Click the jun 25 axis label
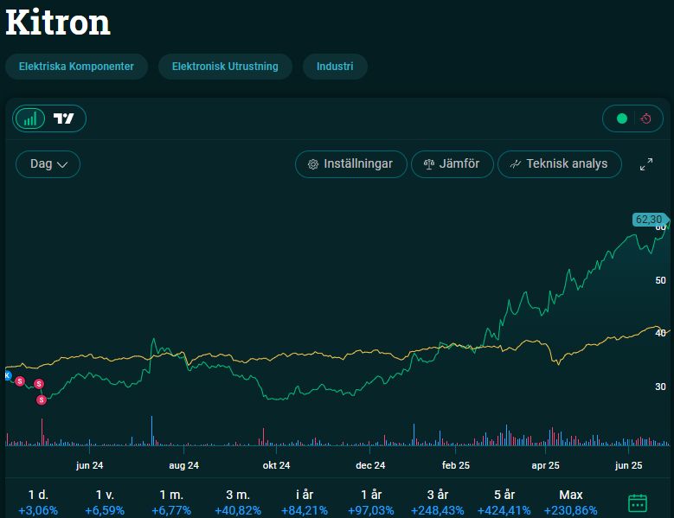Screen dimensions: 674x518 click(x=628, y=465)
